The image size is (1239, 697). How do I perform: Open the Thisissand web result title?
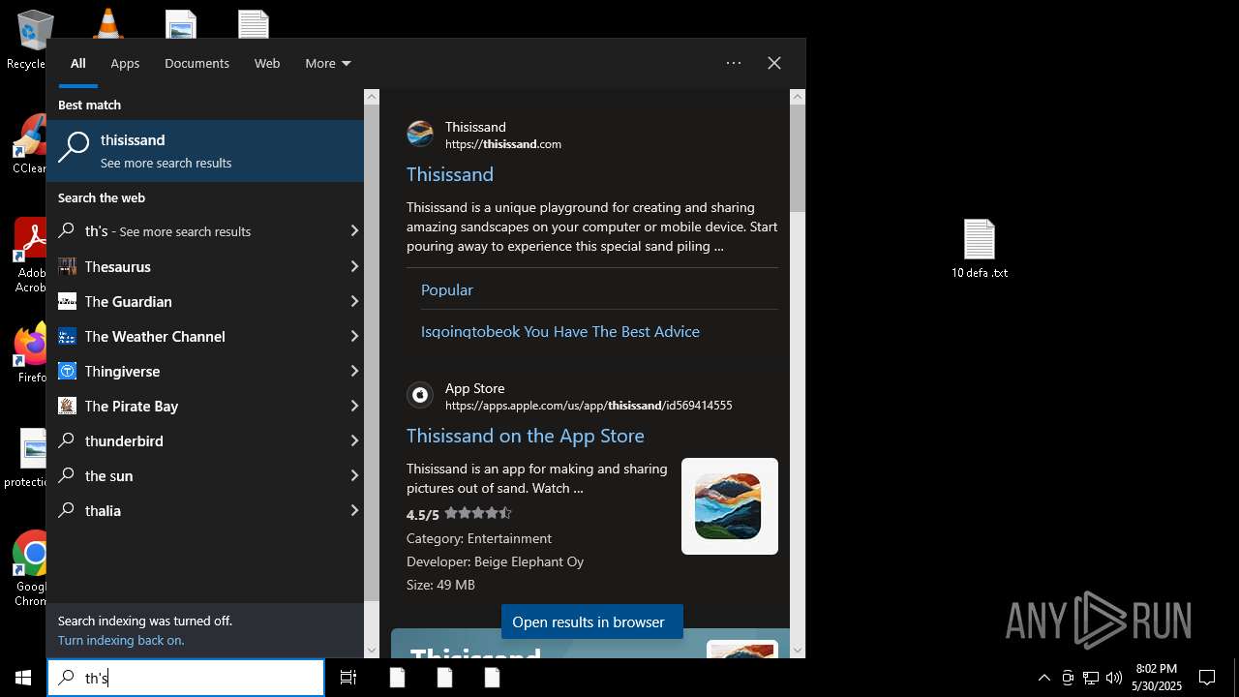[450, 174]
